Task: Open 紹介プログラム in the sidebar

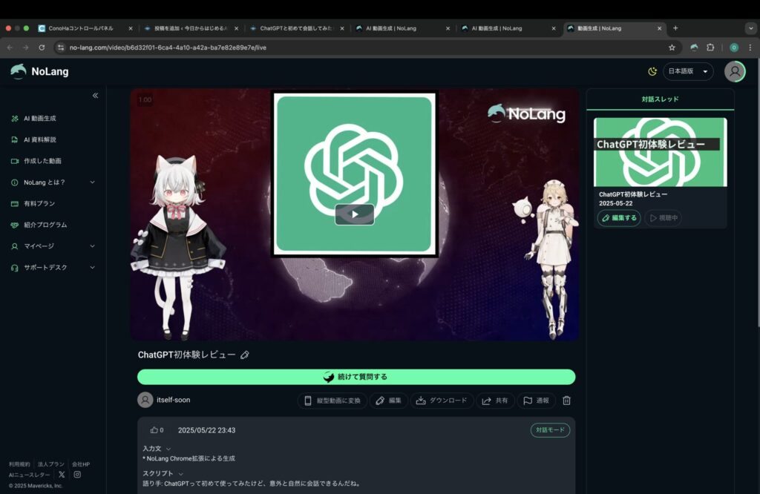Action: point(45,225)
